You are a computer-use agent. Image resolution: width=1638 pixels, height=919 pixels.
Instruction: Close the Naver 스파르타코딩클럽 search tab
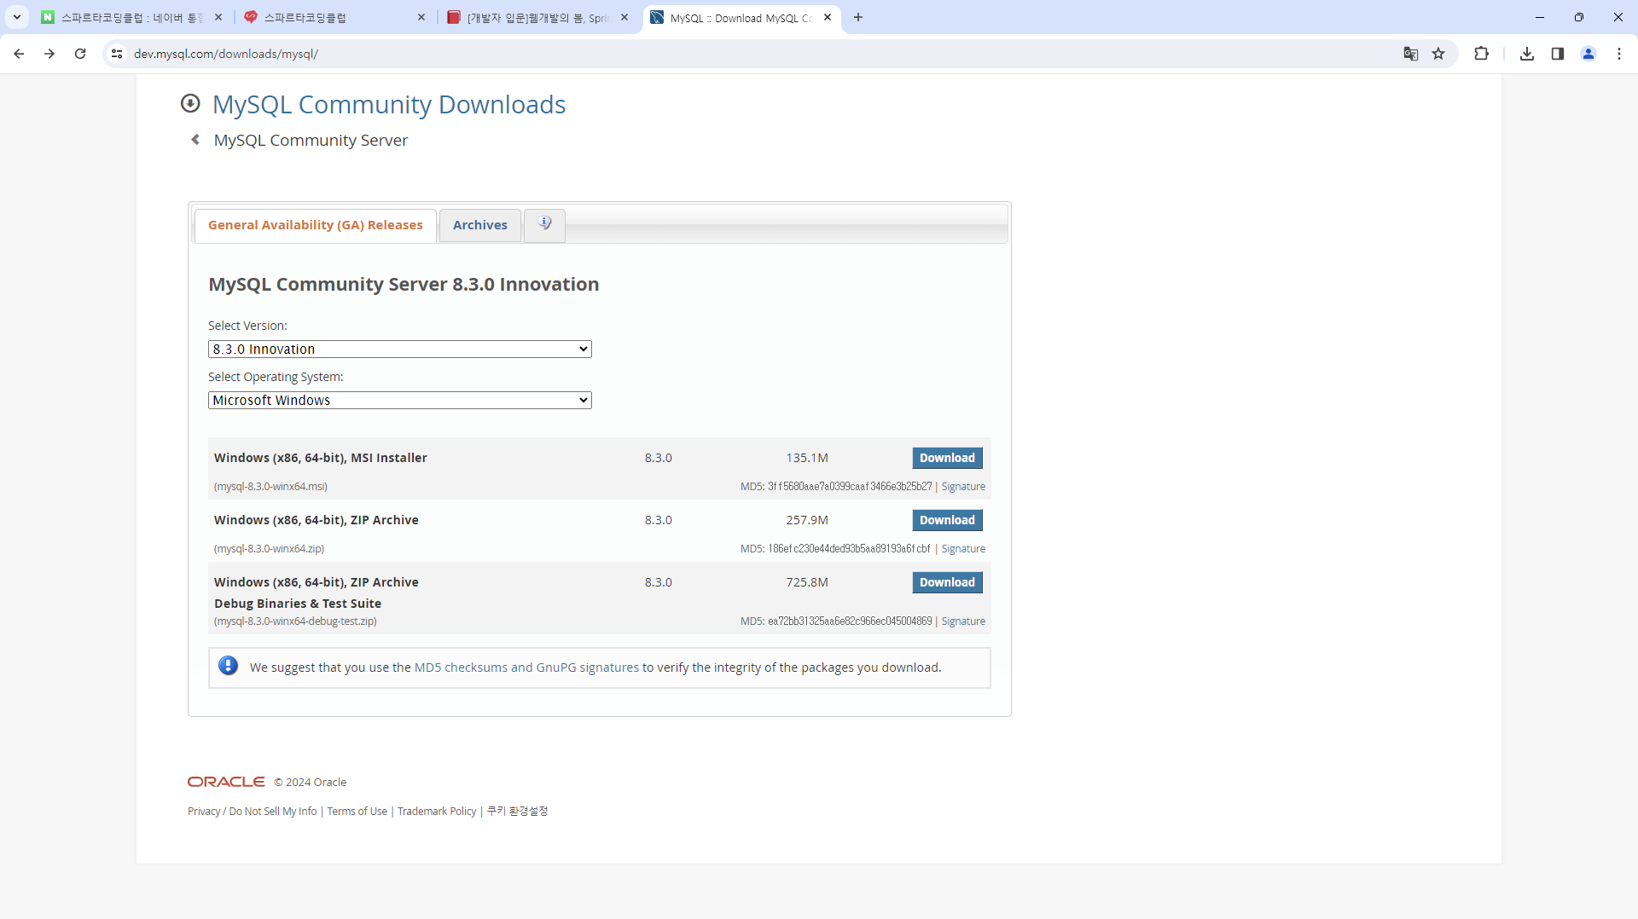218,17
